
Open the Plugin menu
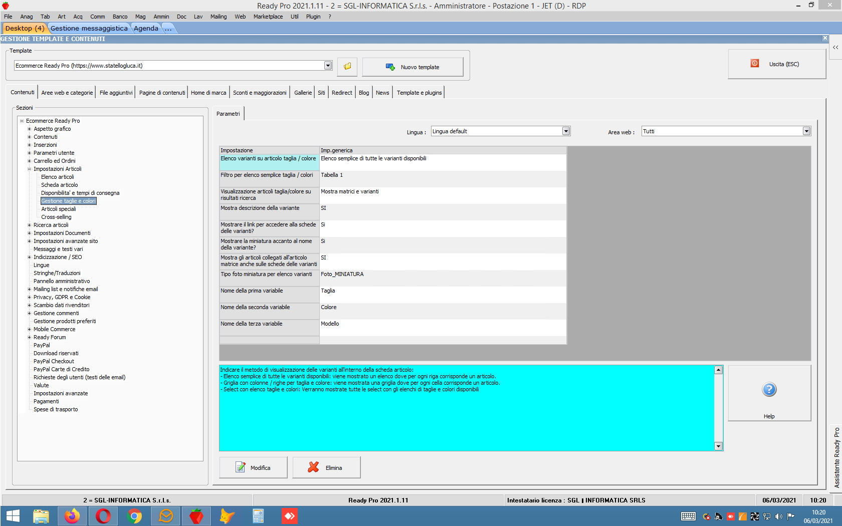pyautogui.click(x=313, y=17)
